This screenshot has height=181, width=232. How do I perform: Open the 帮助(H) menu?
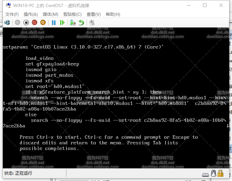[113, 14]
